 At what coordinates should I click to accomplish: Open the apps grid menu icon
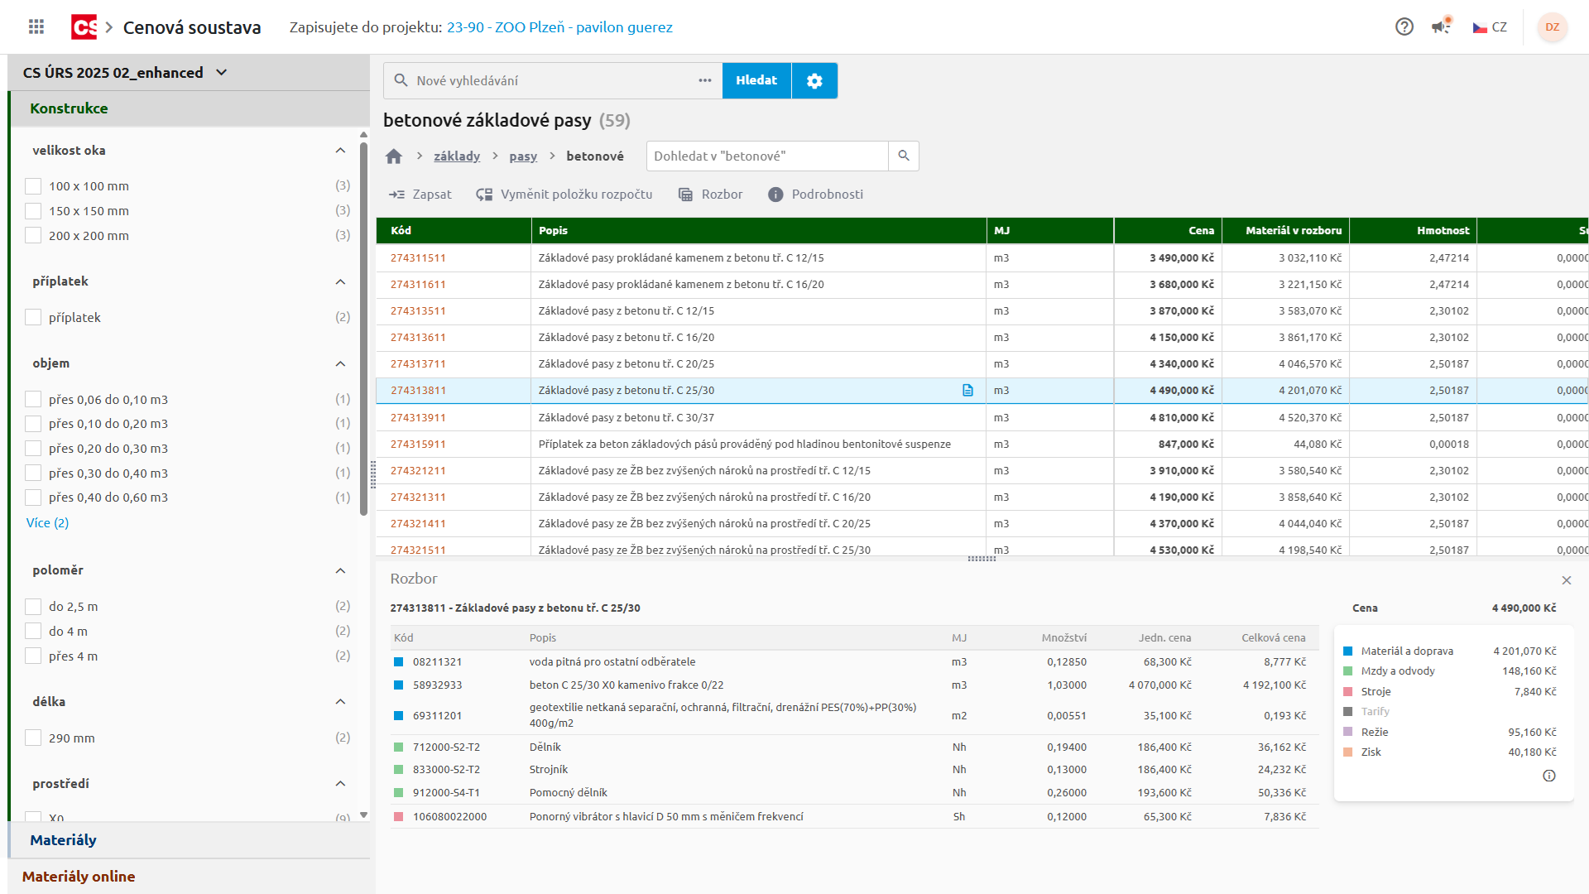36,27
